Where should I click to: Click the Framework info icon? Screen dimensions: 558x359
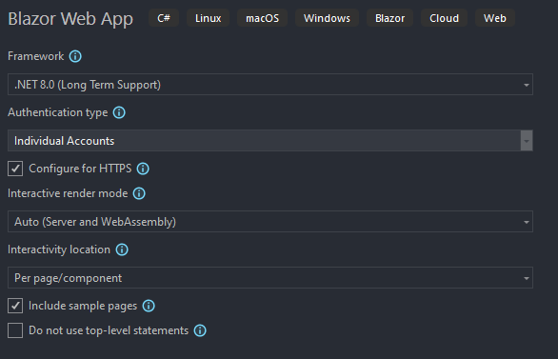pyautogui.click(x=75, y=56)
